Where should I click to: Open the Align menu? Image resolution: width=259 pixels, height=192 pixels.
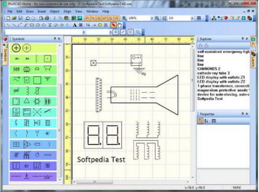(x=67, y=11)
